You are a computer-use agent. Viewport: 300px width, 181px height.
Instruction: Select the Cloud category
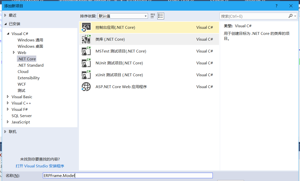[x=23, y=72]
